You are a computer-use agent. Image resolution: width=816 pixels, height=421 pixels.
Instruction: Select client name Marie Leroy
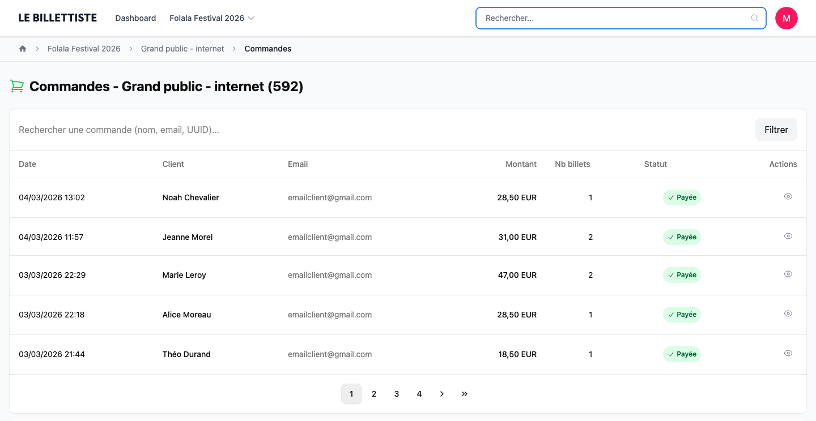pos(184,275)
